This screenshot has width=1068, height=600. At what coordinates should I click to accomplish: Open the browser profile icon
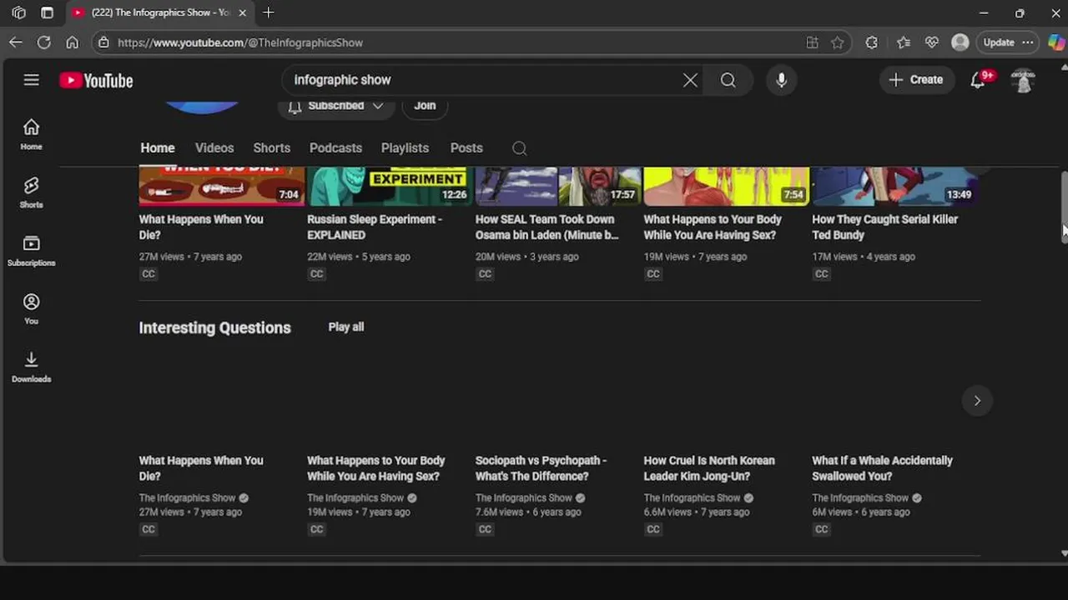(x=960, y=42)
